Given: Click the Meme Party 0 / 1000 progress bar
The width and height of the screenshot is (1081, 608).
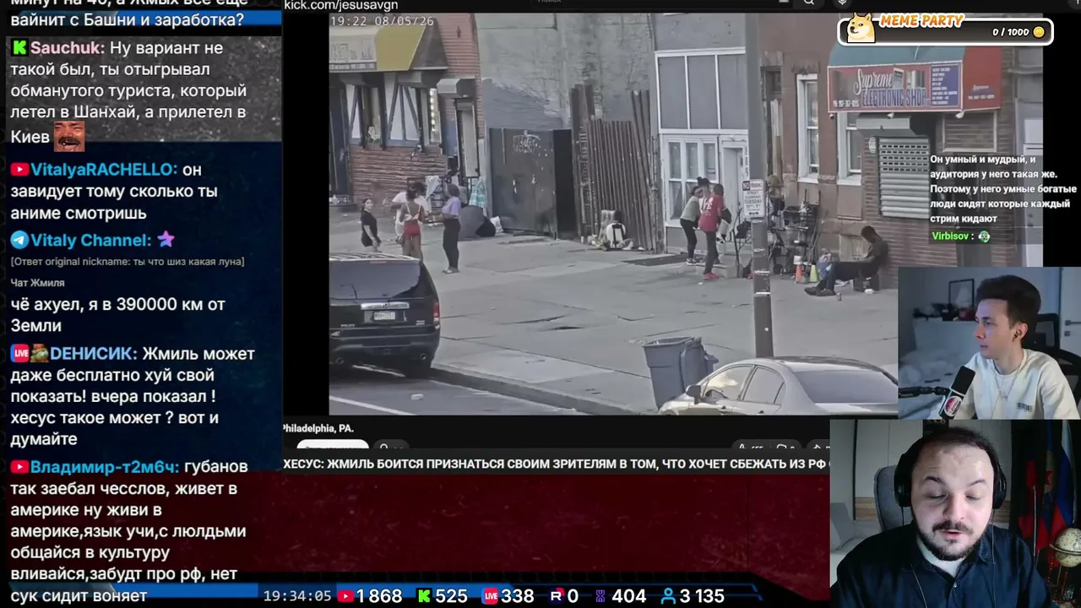Looking at the screenshot, I should click(x=945, y=32).
